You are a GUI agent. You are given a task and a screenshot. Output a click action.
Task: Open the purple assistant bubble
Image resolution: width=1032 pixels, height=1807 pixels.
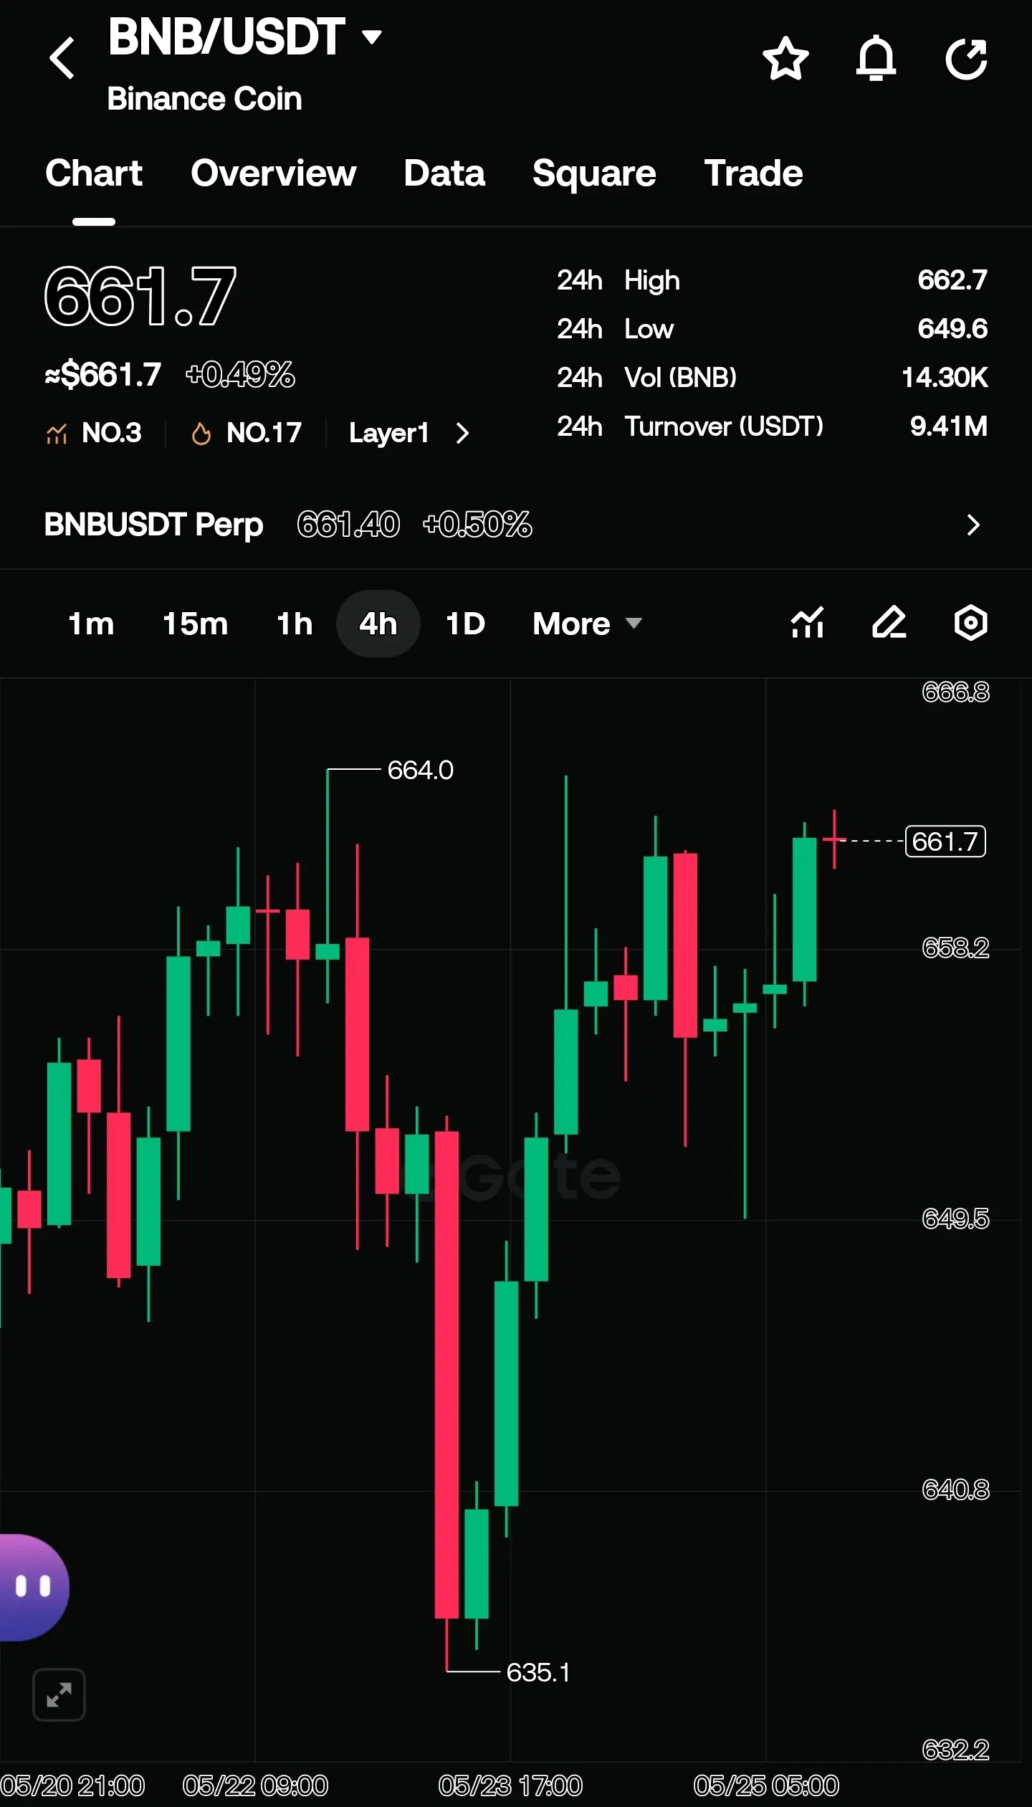[x=33, y=1587]
